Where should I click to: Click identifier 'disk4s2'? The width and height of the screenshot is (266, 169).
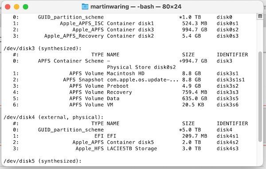coord(227,142)
